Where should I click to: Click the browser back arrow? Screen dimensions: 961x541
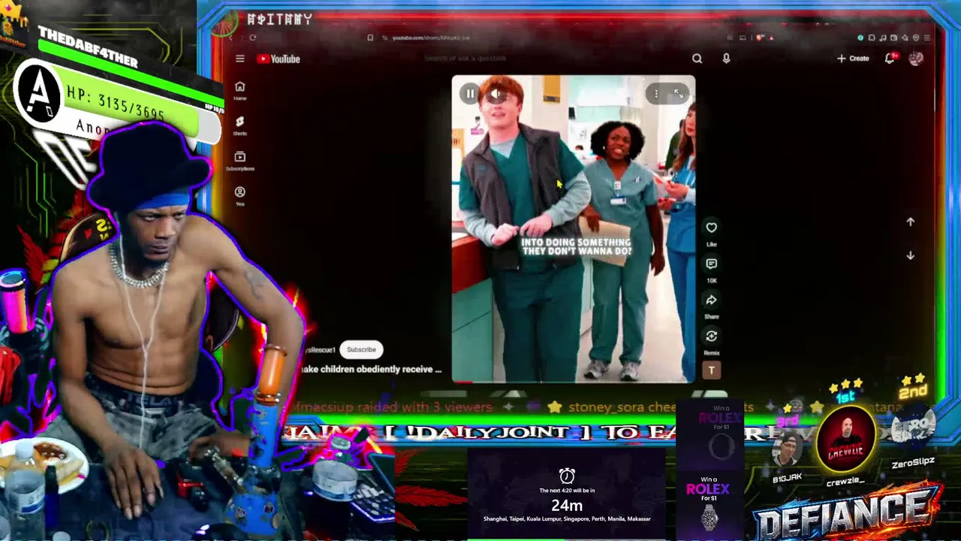click(x=230, y=38)
